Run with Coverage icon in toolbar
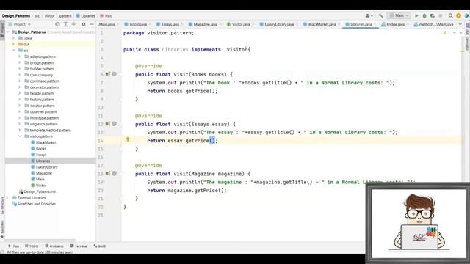The image size is (470, 264). (433, 15)
